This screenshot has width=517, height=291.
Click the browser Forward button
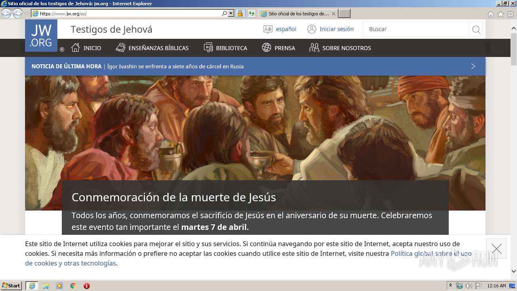(x=17, y=13)
